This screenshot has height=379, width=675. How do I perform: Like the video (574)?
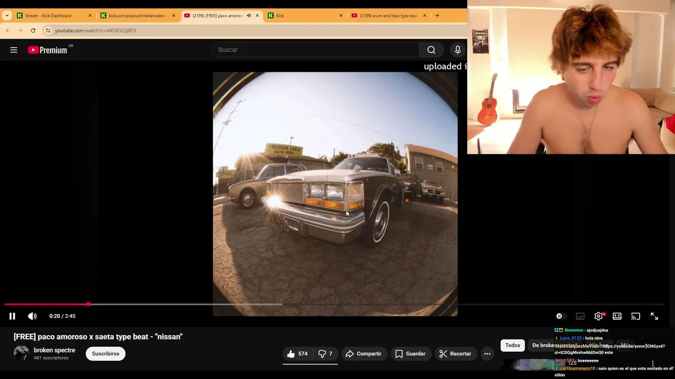pyautogui.click(x=297, y=354)
